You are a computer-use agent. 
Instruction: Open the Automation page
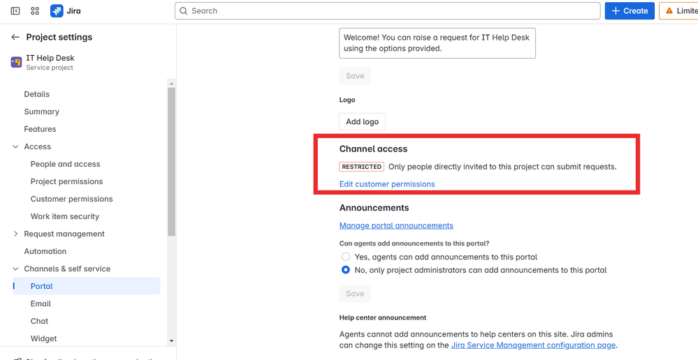point(45,252)
